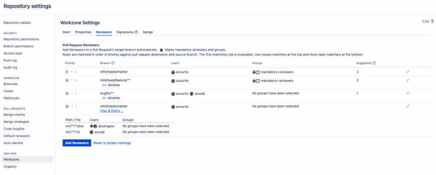The image size is (436, 175).
Task: Click the icon next to version 7.7.0
Action: point(432,21)
